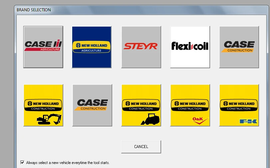Select New Holland Construction FK tile
This screenshot has width=270, height=168.
[239, 105]
